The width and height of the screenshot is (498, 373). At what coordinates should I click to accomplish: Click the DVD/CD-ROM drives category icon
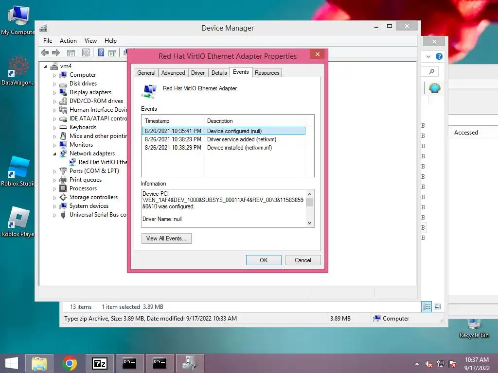coord(63,101)
